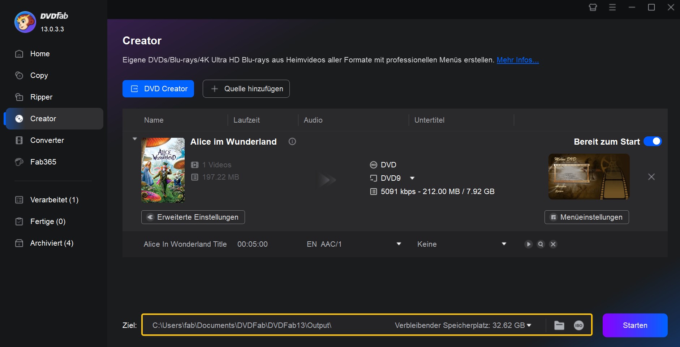Open the Mehr Infos link
This screenshot has width=680, height=347.
click(518, 60)
